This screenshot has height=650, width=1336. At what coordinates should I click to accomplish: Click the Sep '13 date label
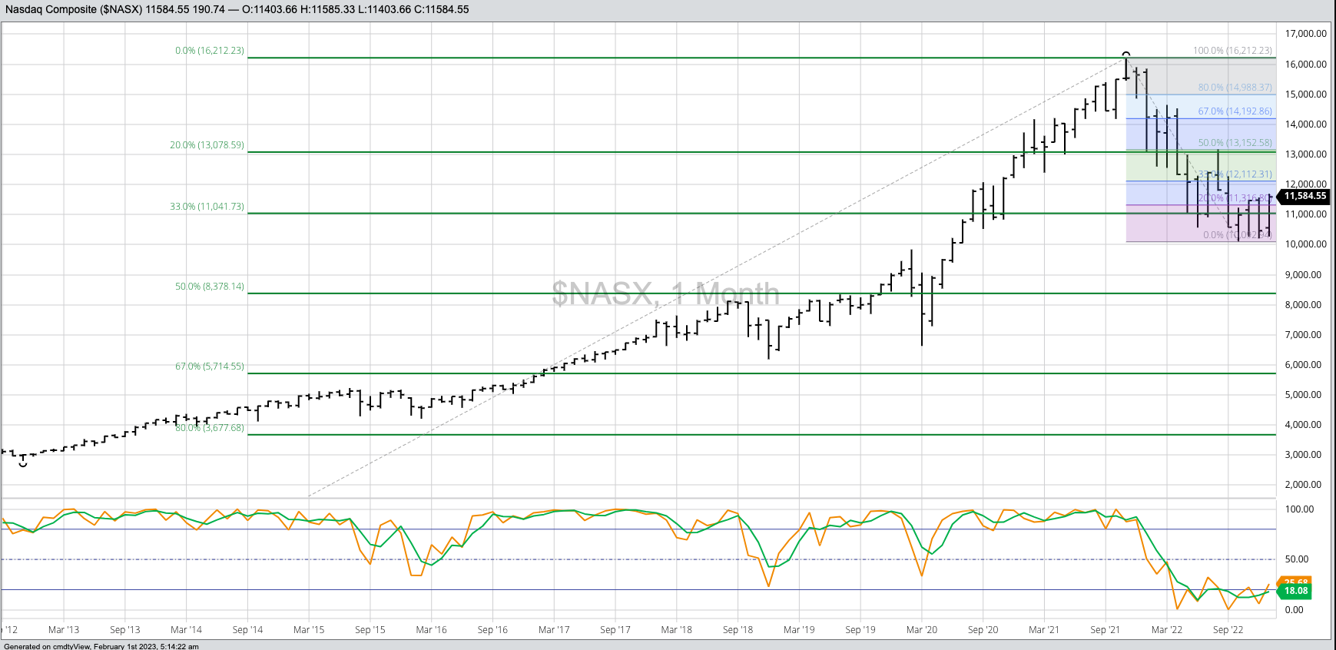pyautogui.click(x=125, y=630)
